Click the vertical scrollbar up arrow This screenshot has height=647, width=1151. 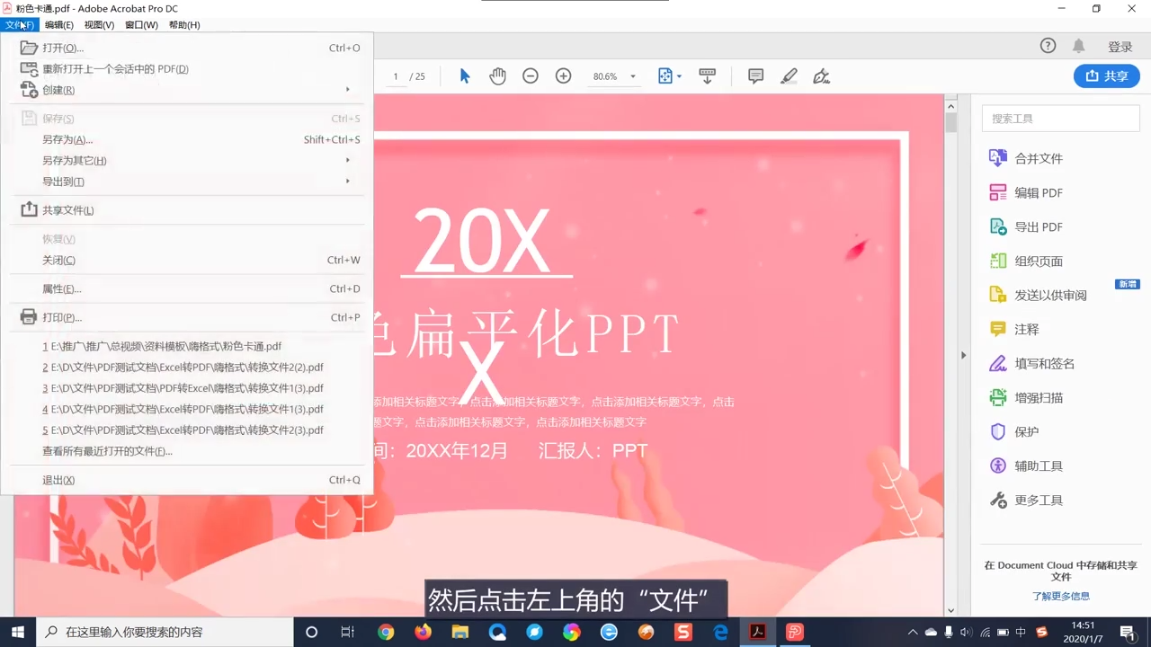950,106
